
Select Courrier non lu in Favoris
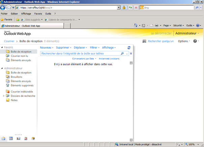tap(19, 56)
